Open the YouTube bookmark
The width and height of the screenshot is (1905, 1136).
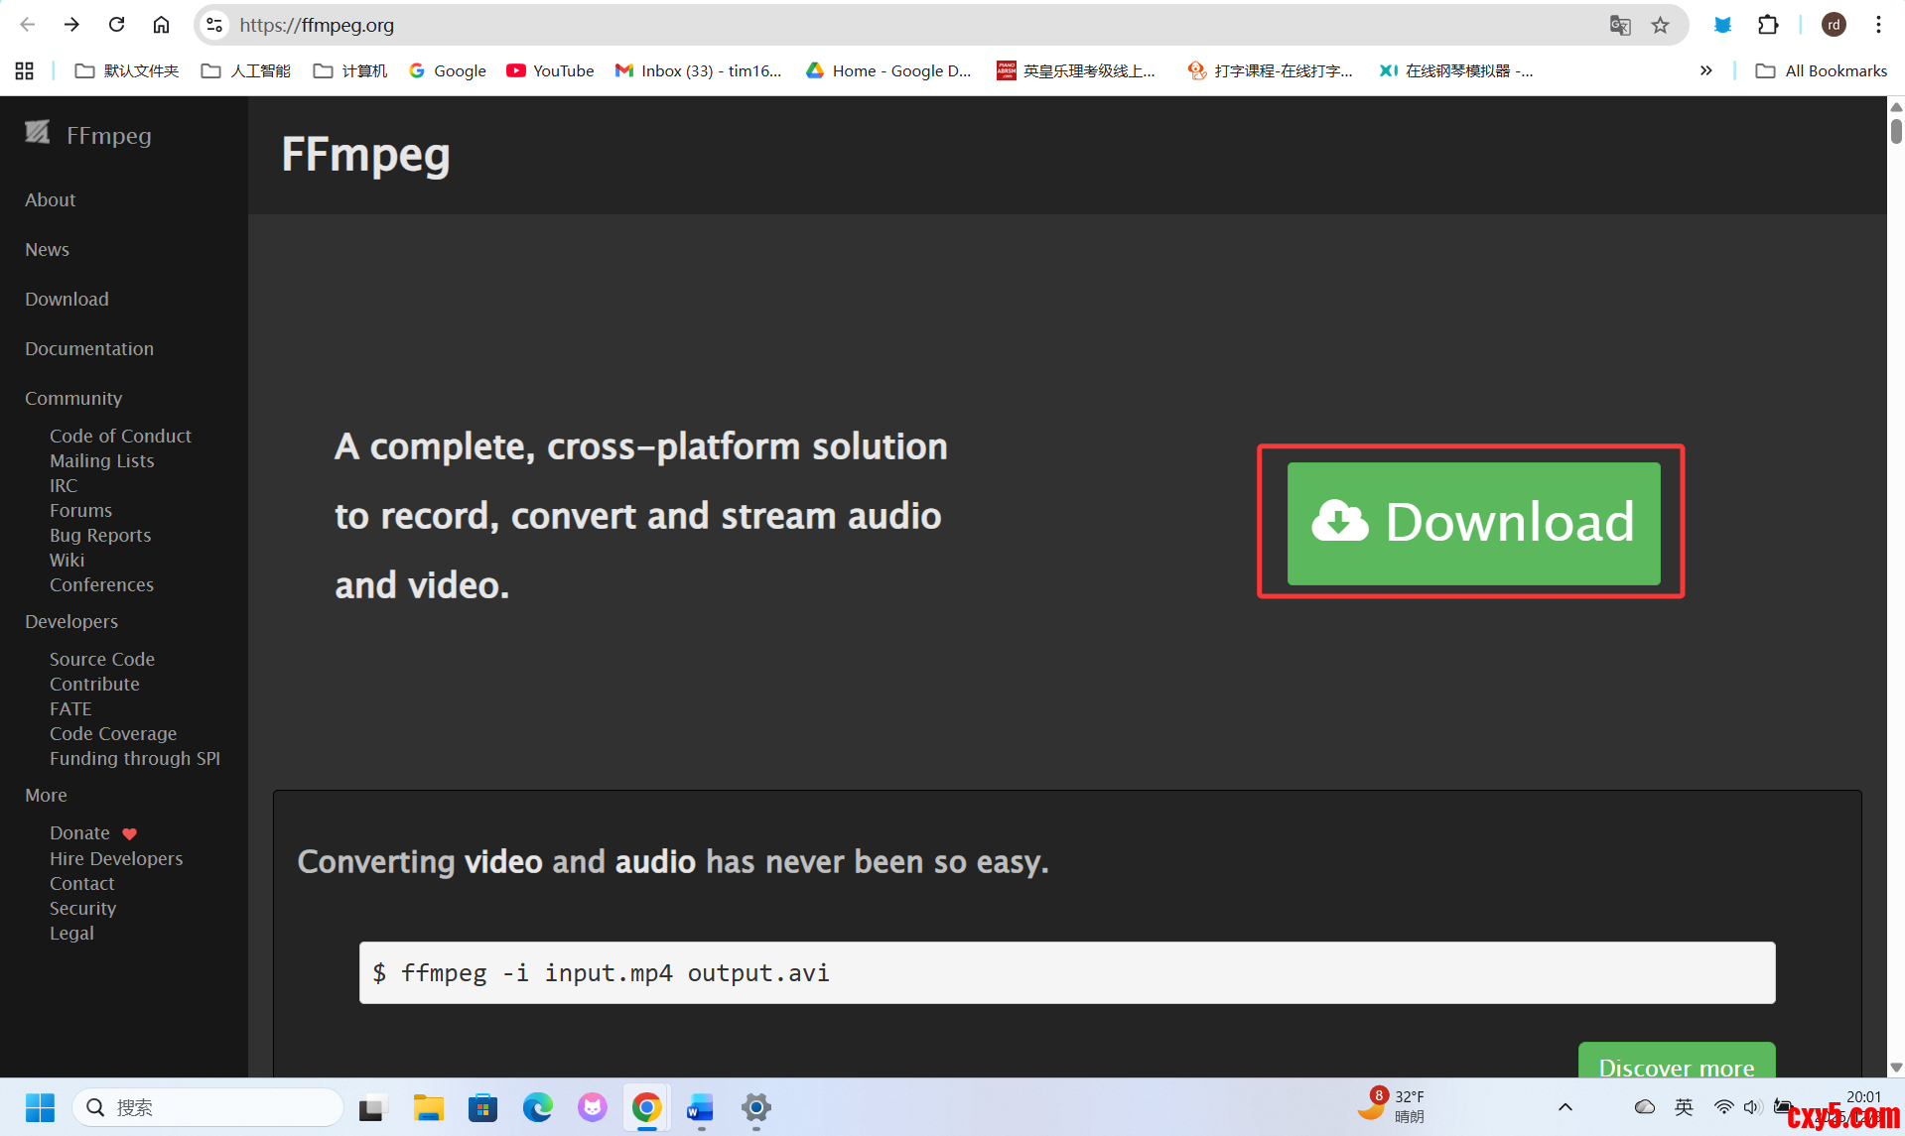coord(550,70)
